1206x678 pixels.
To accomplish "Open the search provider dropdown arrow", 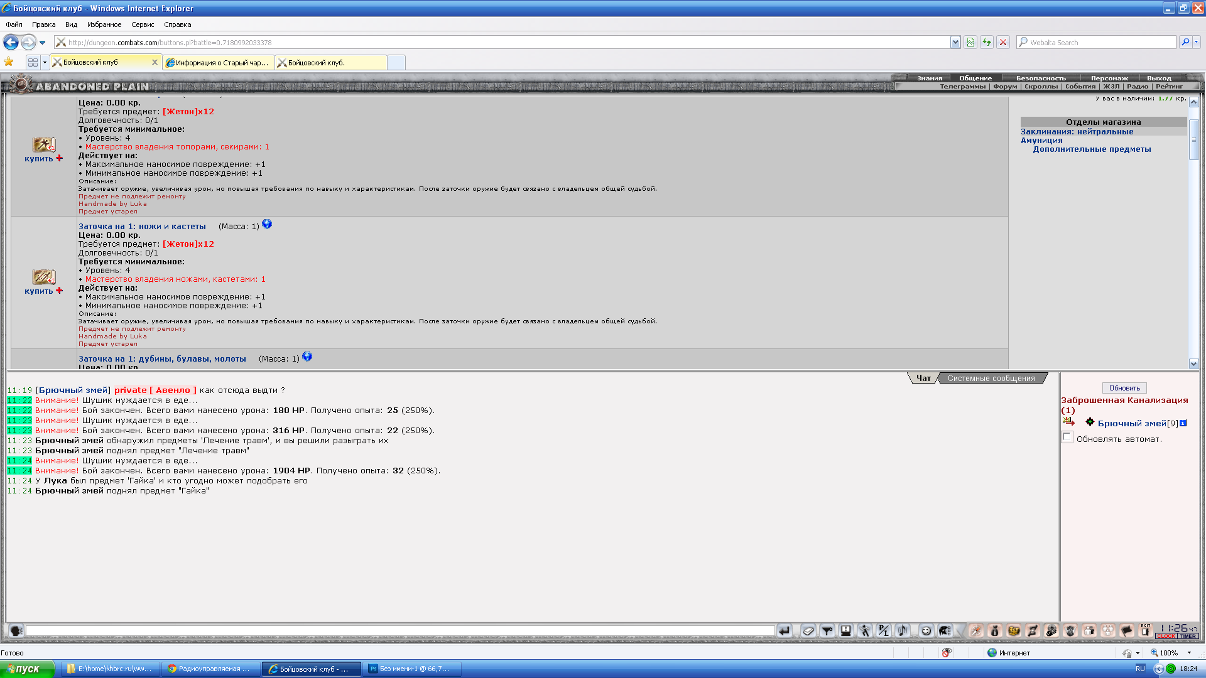I will [x=1196, y=42].
